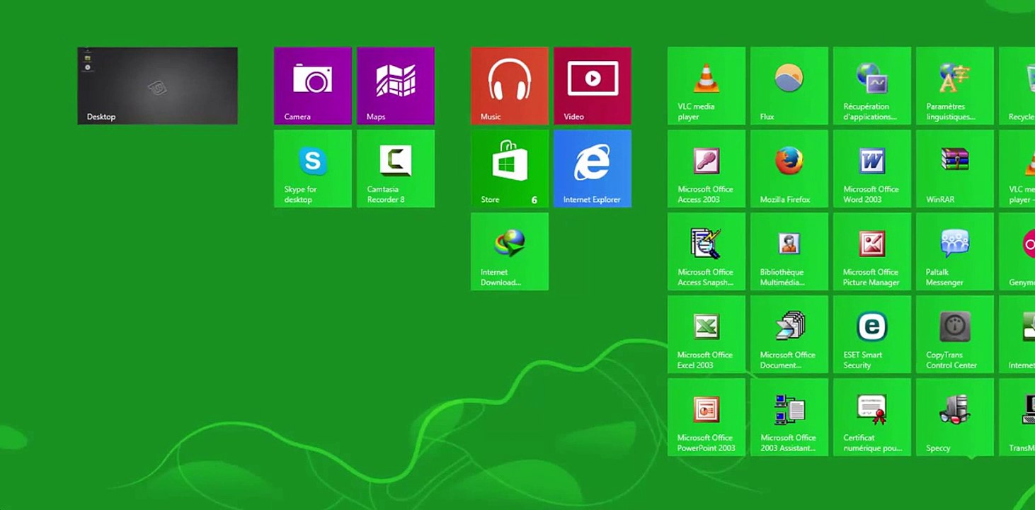Open ESET Smart Security tile
Viewport: 1035px width, 510px height.
point(872,334)
